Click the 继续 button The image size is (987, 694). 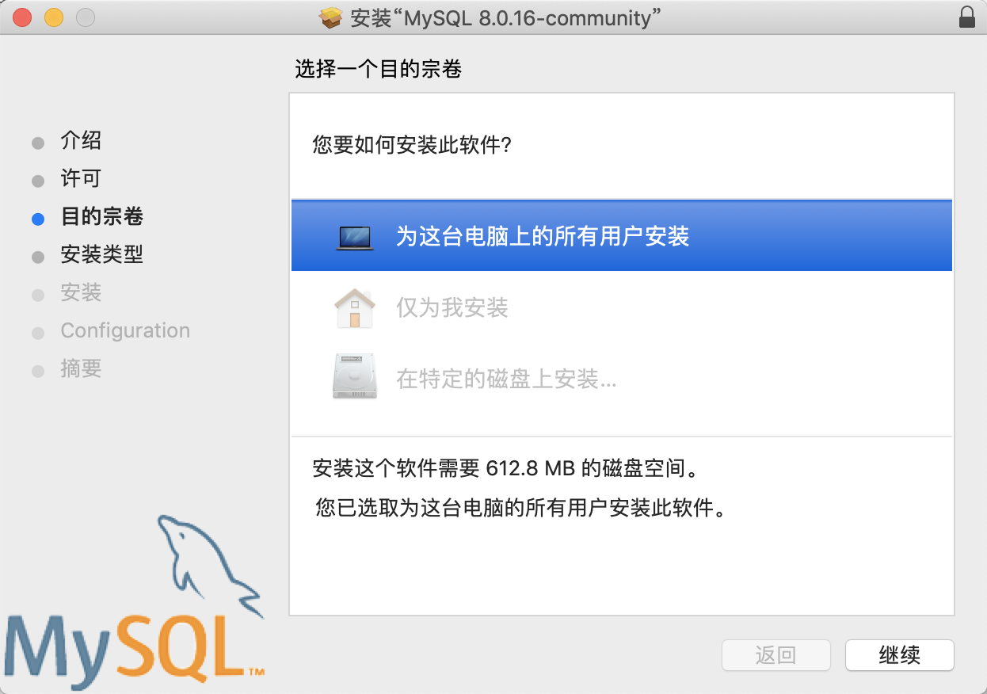(900, 655)
